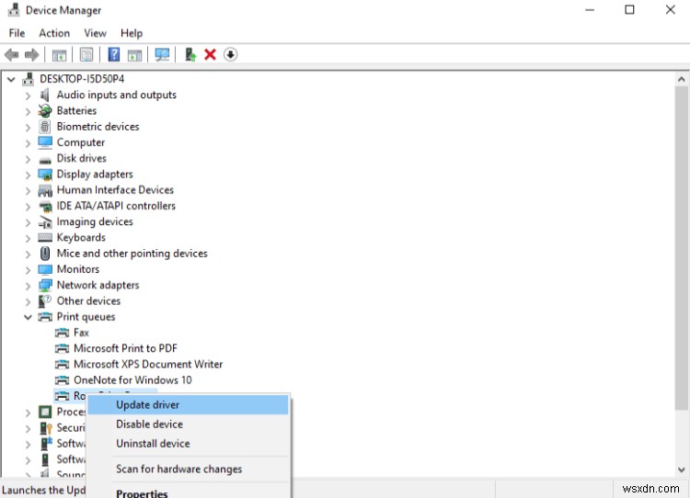
Task: Click the red X Uninstall device icon
Action: (x=211, y=54)
